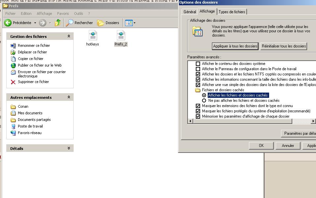The image size is (316, 198).
Task: Uncheck Masquer les fichiers protégés du système
Action: pyautogui.click(x=198, y=111)
